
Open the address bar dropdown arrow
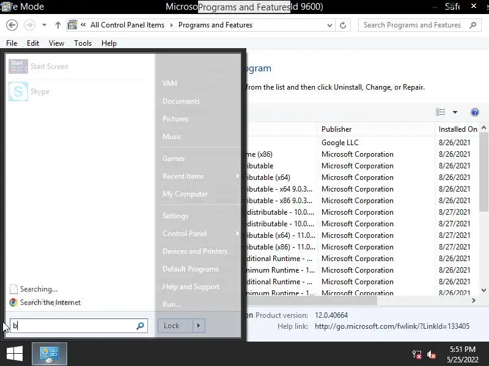[329, 25]
